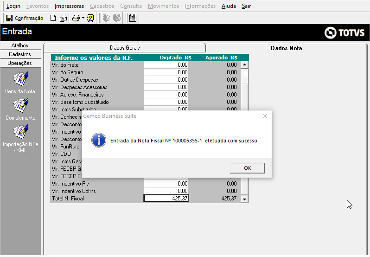Click the first greyed stacked-pages icon
This screenshot has height=257, width=370.
[107, 18]
